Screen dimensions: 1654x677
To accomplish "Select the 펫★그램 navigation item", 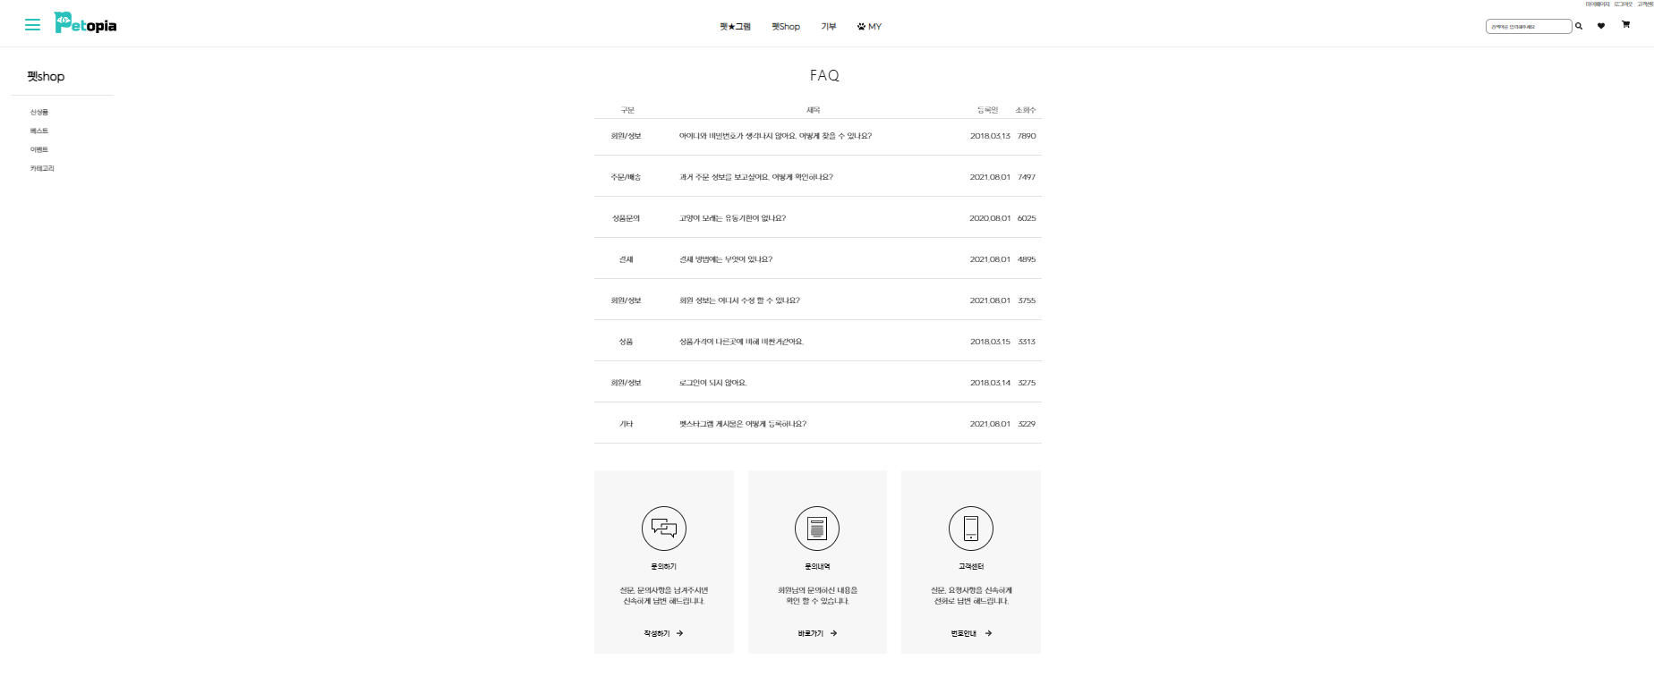I will [x=735, y=27].
